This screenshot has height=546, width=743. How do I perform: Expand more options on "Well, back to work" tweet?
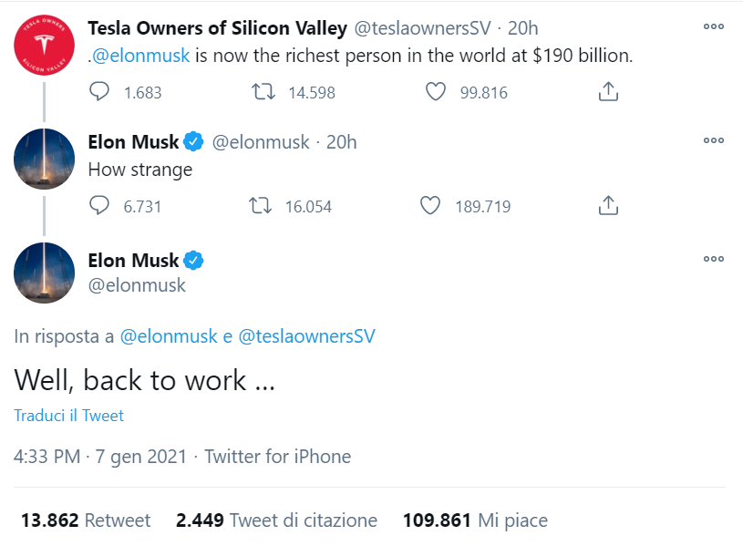[714, 260]
